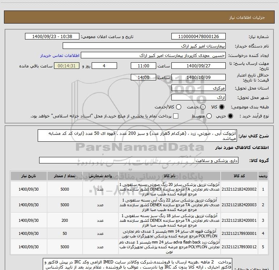Click the size 22 blue angiocath product name
The image size is (279, 270).
click(170, 205)
